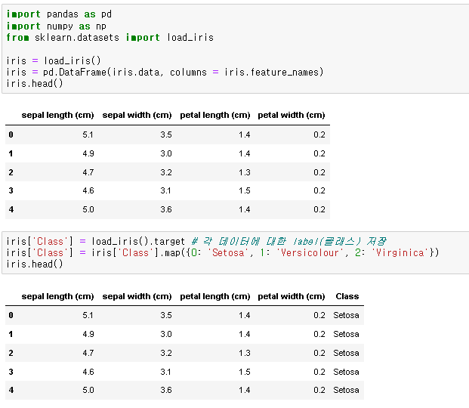Click 'Setosa' in row 0
The height and width of the screenshot is (408, 469).
point(346,315)
